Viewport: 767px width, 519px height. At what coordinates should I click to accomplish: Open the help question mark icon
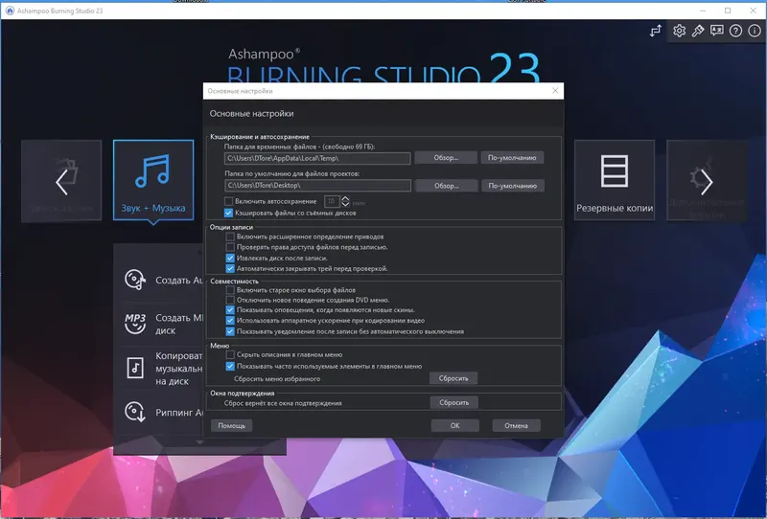tap(735, 31)
